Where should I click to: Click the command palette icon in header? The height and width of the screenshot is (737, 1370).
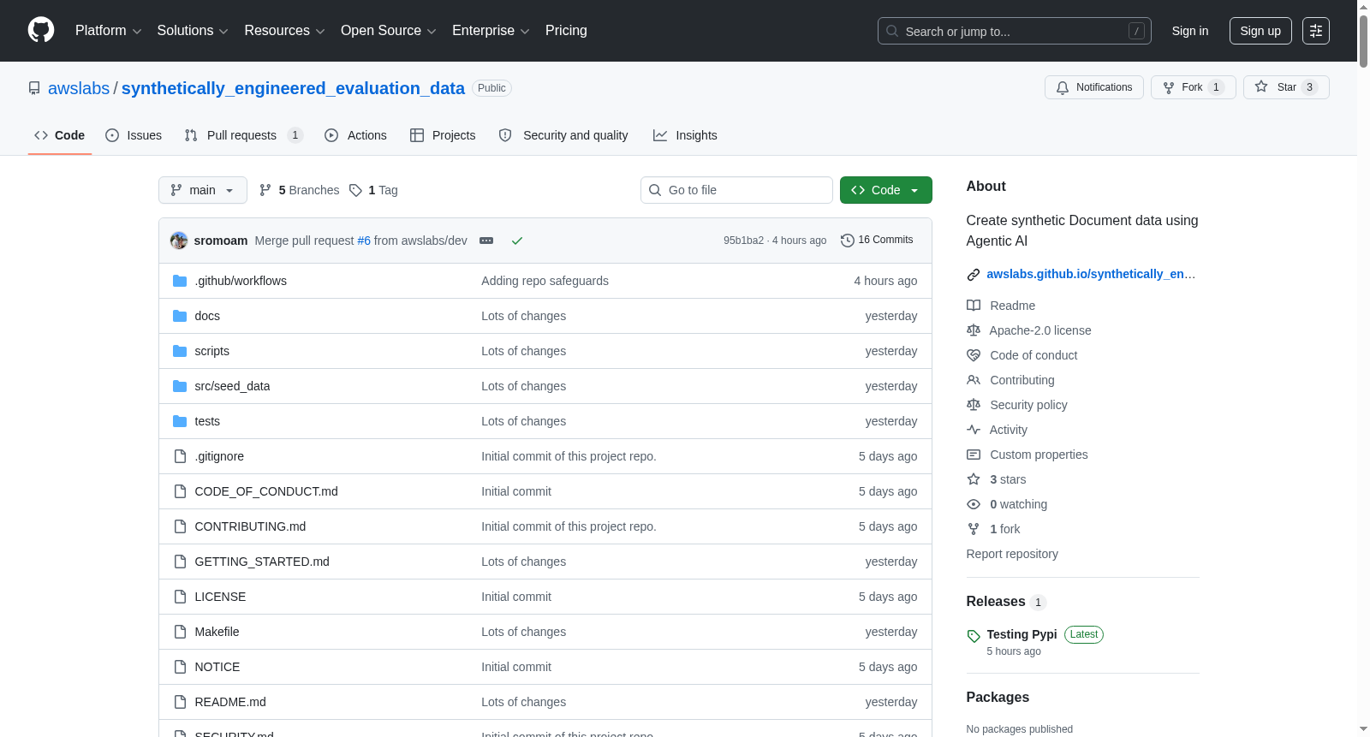pos(1316,31)
